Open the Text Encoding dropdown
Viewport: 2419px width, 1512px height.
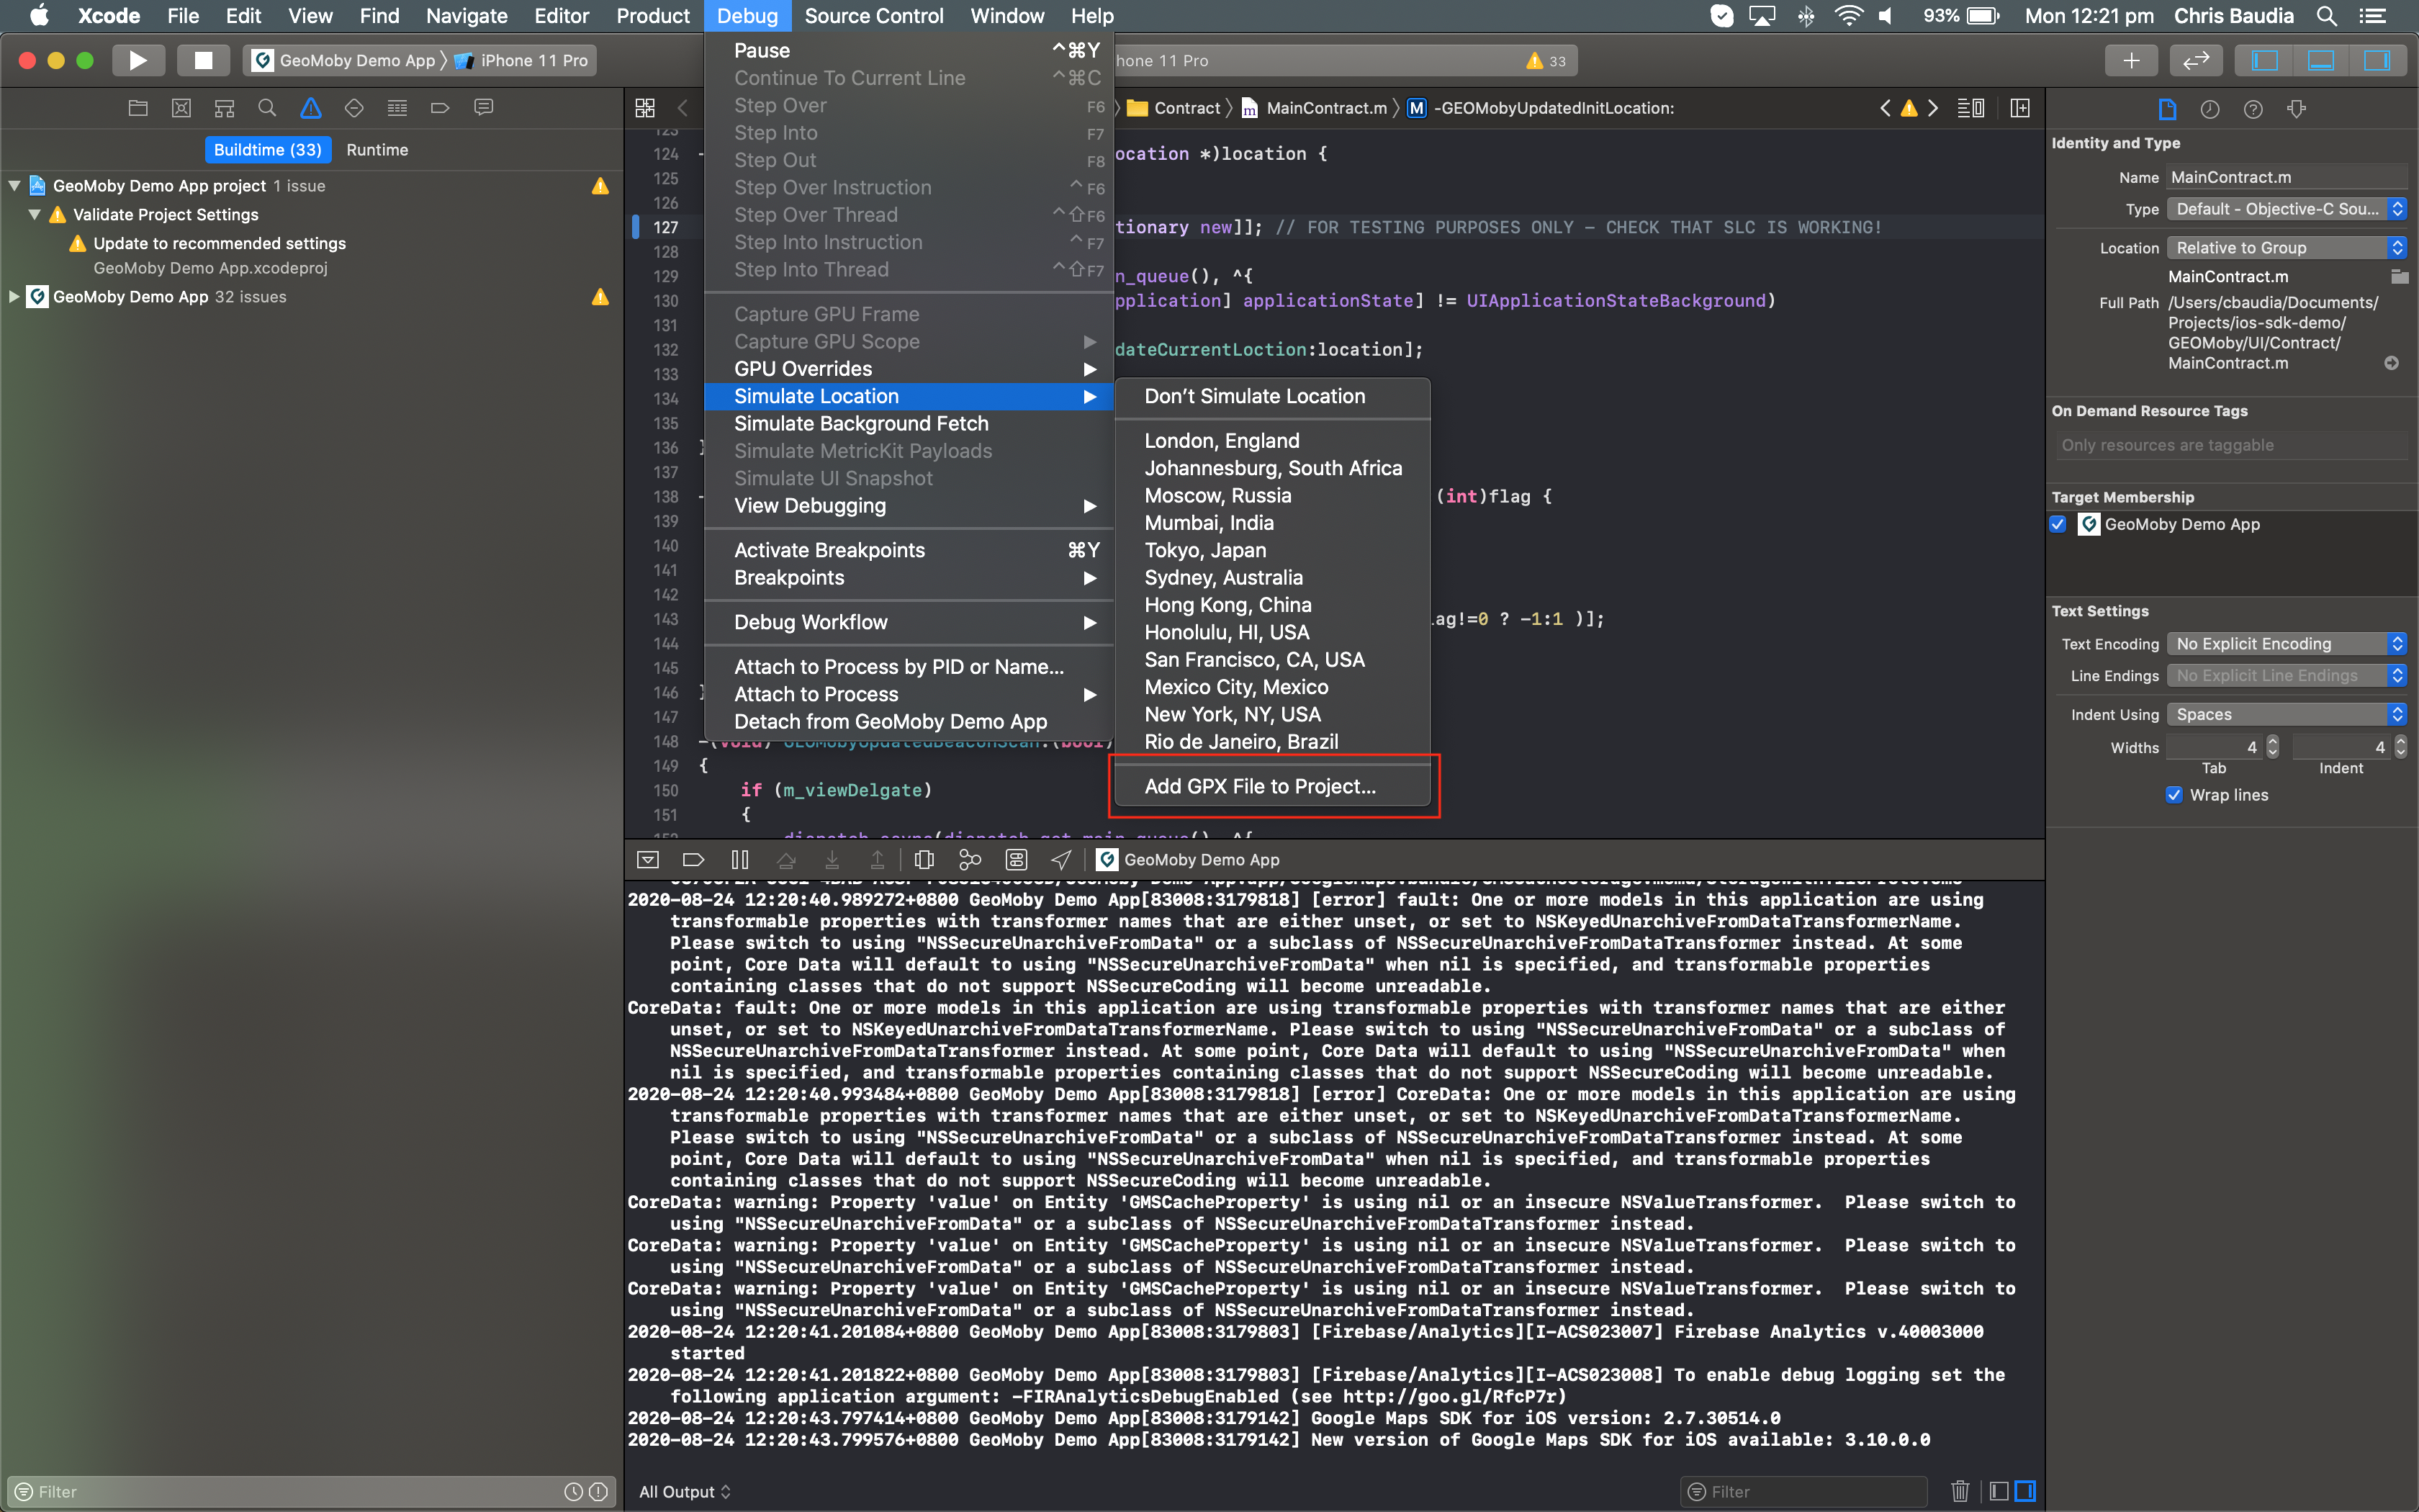pos(2287,644)
